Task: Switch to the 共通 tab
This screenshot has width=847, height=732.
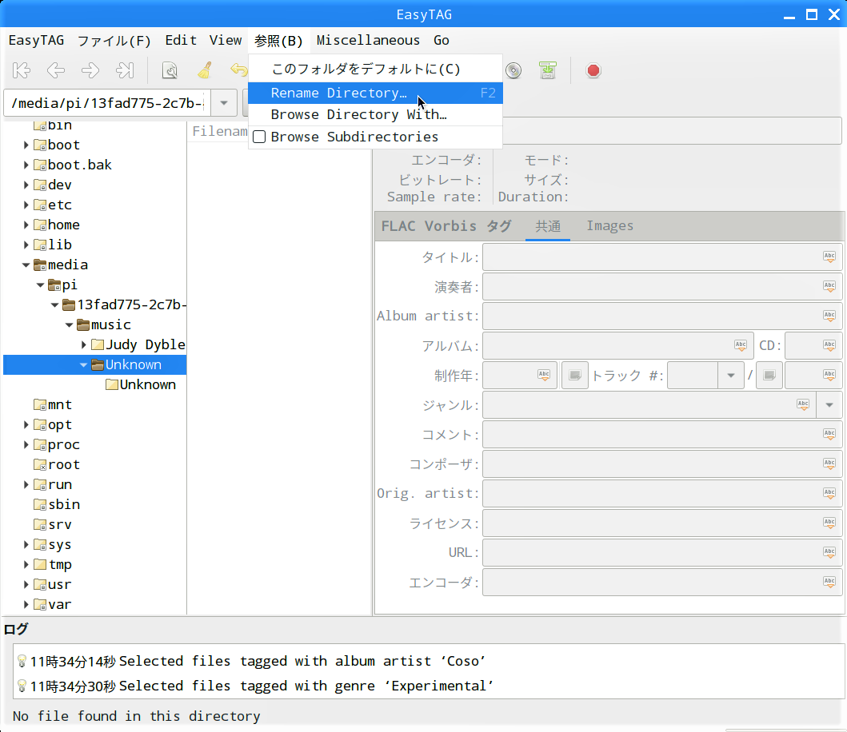Action: tap(548, 225)
